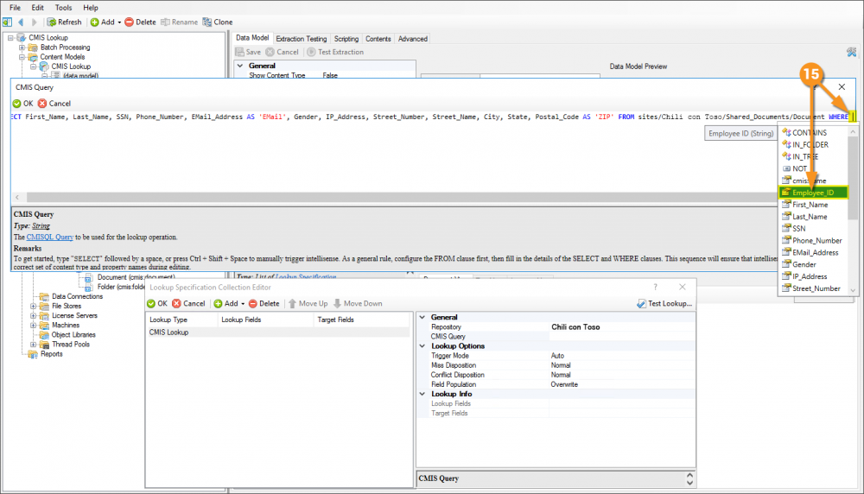Click Delete in the main toolbar
This screenshot has height=494, width=864.
click(x=140, y=22)
